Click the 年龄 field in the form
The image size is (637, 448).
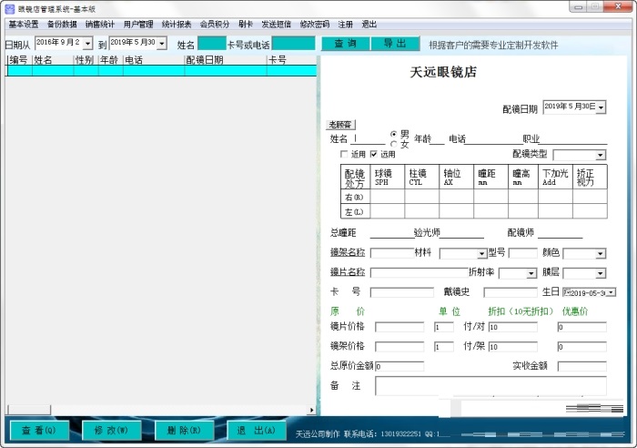click(x=437, y=139)
